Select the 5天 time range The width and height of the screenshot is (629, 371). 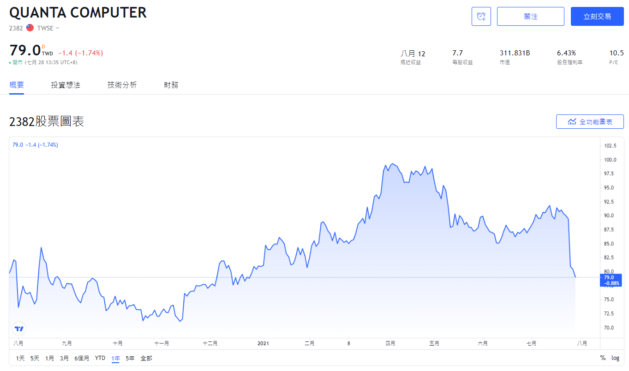(35, 358)
